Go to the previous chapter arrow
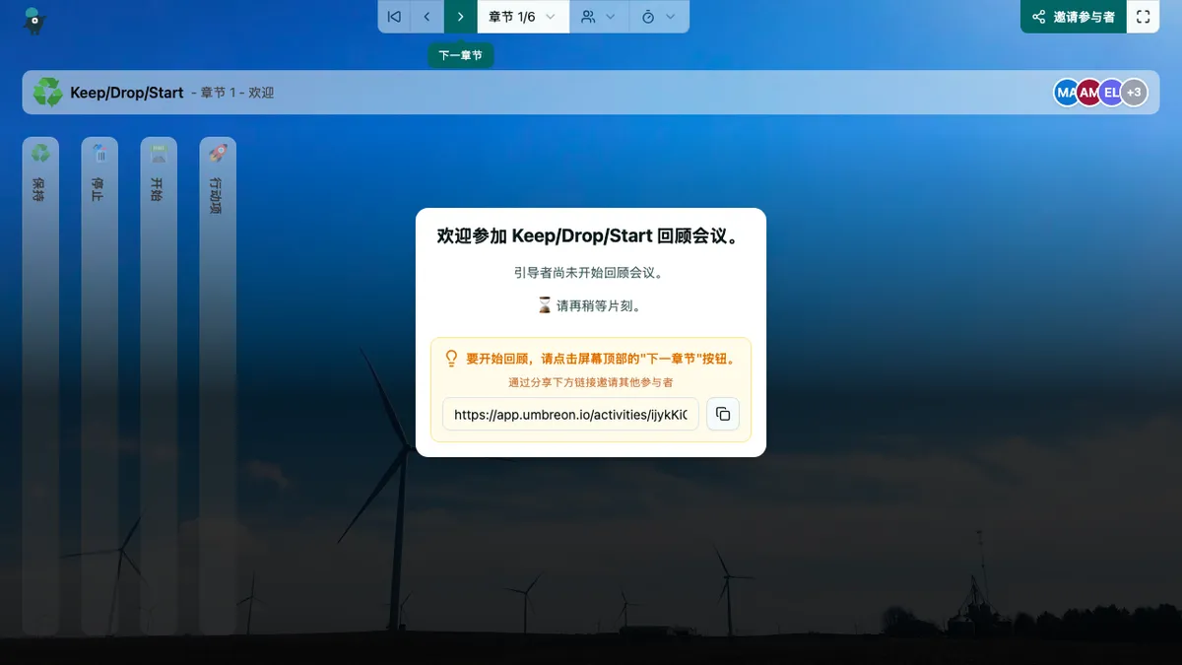 427,17
